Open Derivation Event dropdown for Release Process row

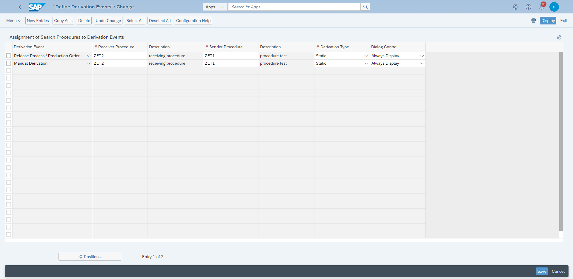click(x=89, y=56)
